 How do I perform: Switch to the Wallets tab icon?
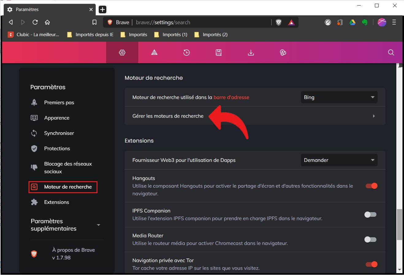point(283,52)
